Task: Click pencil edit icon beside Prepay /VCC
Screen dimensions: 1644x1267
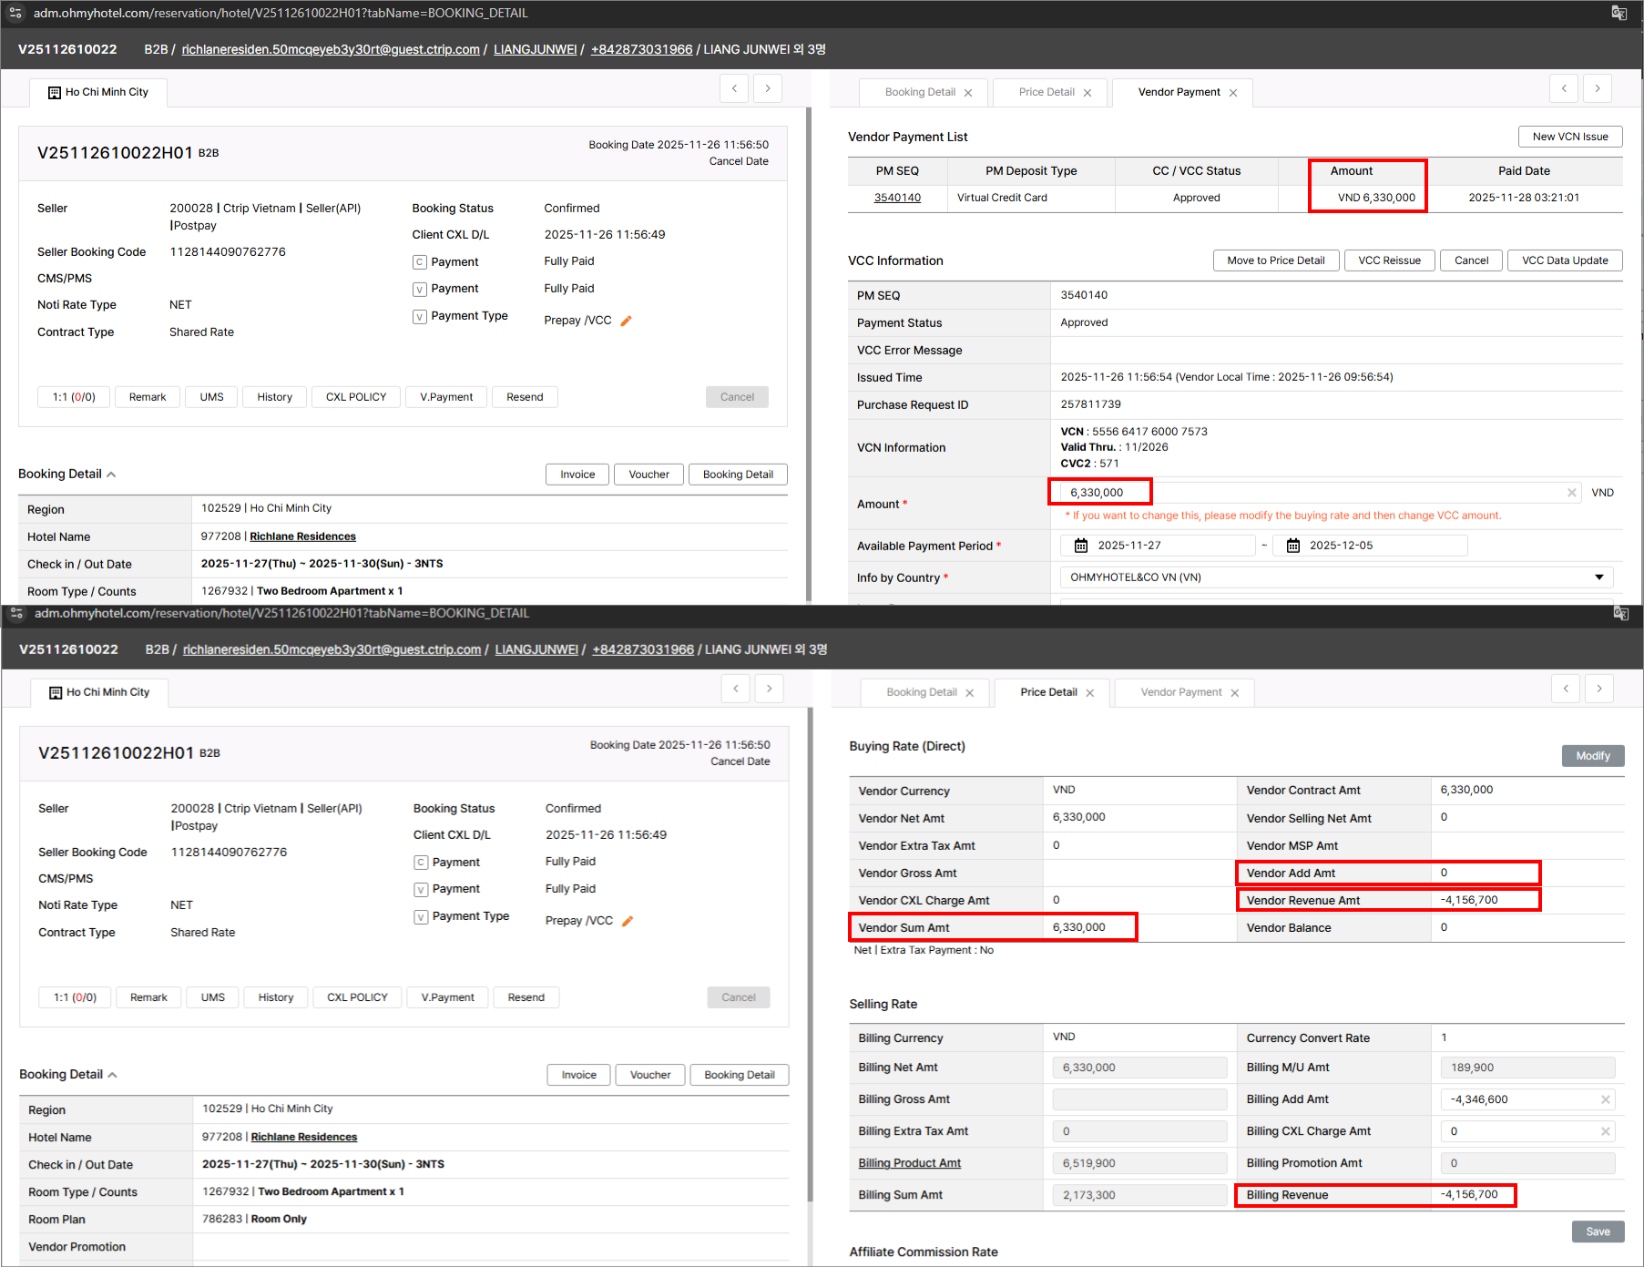Action: point(626,321)
